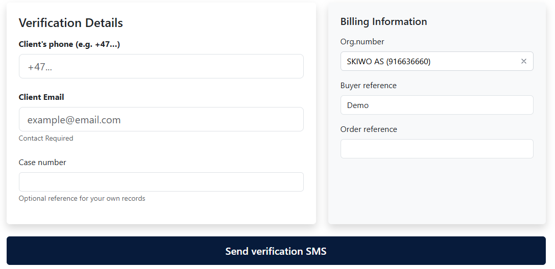Click blank area right of Verification Details heading

(x=214, y=23)
